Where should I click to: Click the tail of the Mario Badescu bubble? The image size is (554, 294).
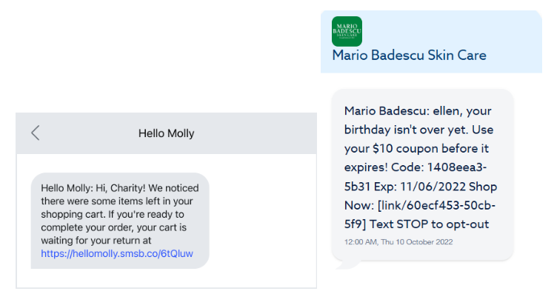point(348,264)
